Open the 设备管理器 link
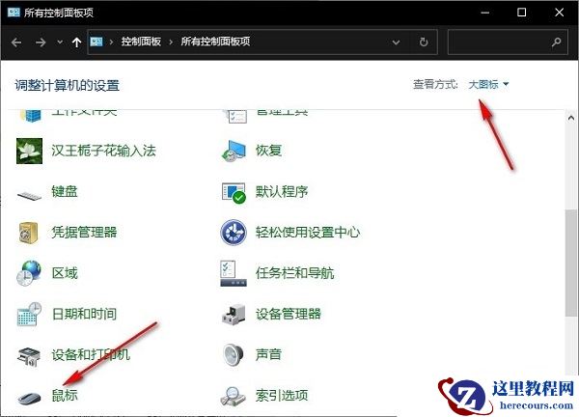 point(288,314)
